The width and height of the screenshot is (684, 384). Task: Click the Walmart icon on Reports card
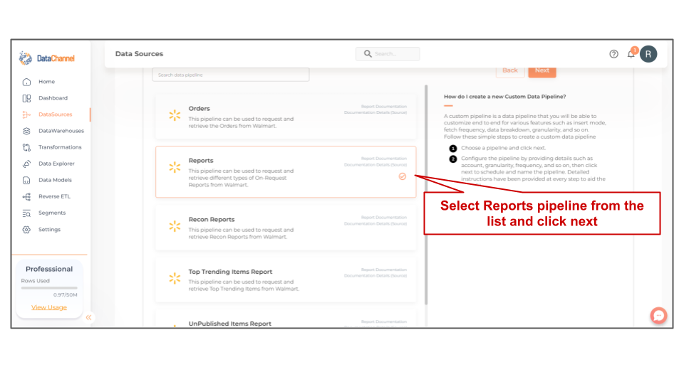pos(175,167)
